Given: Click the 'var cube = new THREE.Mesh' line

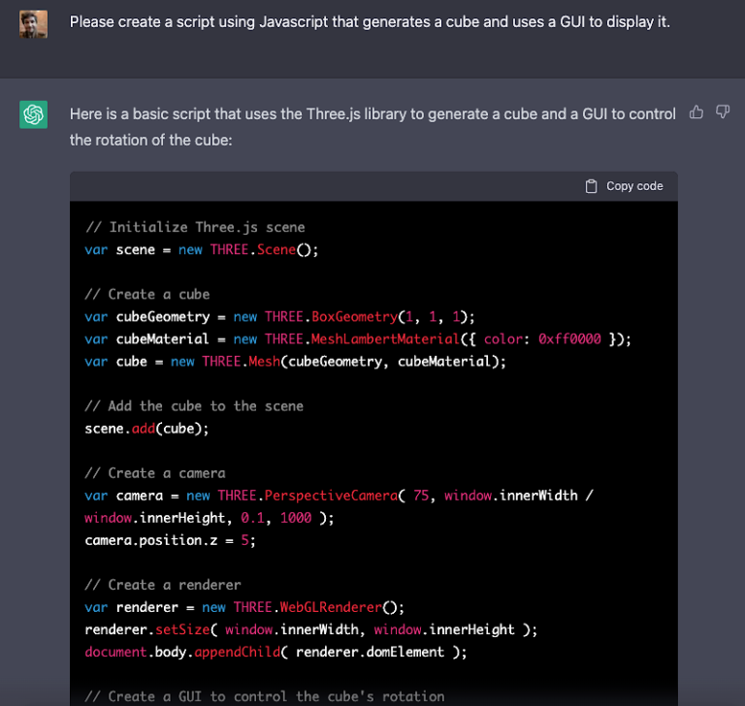Looking at the screenshot, I should click(x=295, y=361).
